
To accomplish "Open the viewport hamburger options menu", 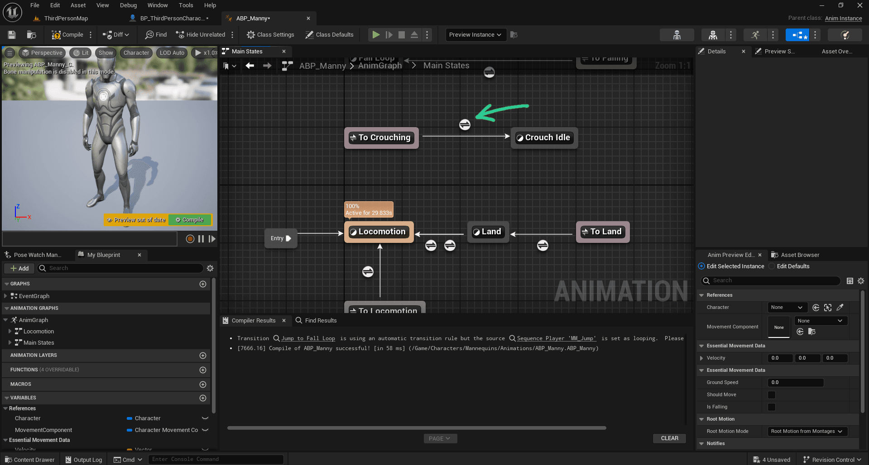I will pyautogui.click(x=10, y=53).
